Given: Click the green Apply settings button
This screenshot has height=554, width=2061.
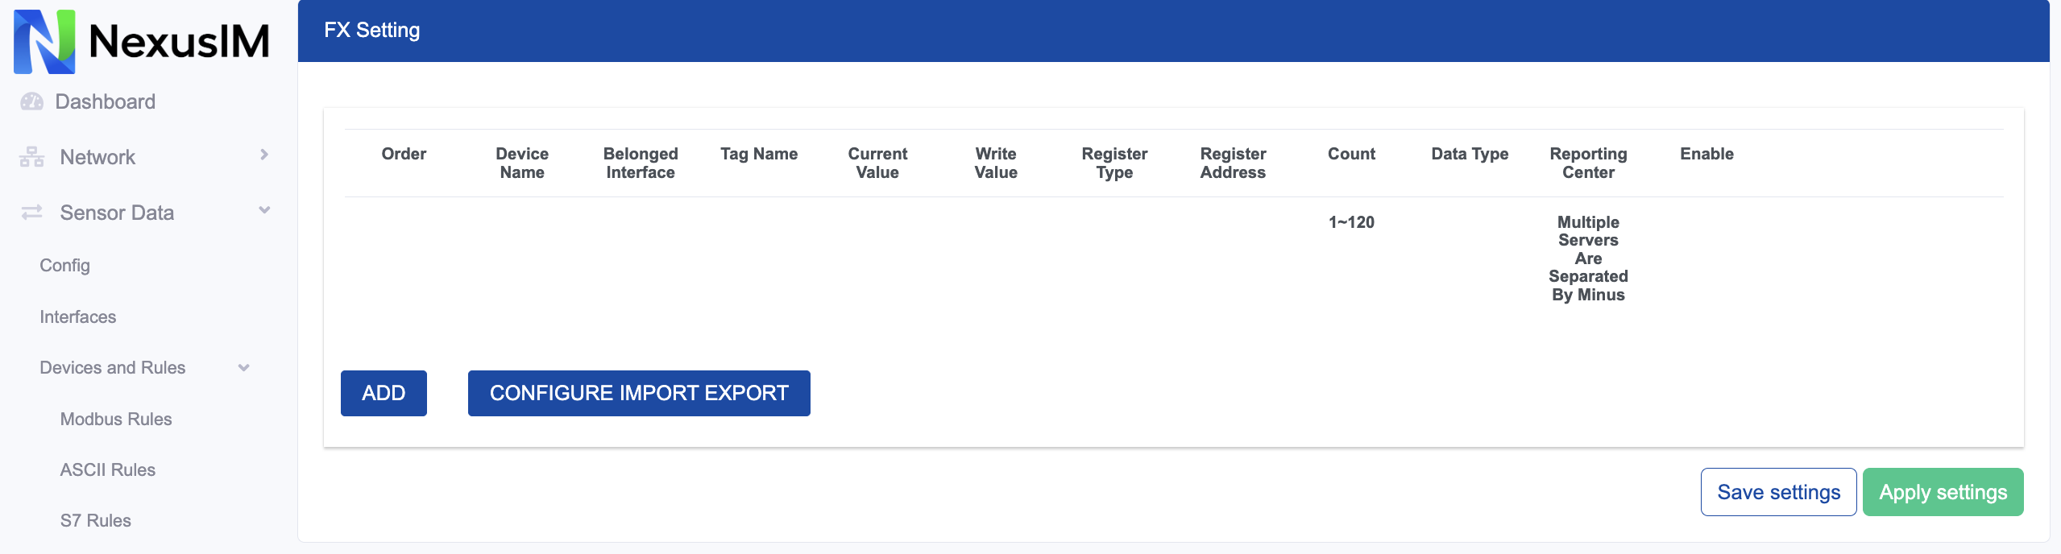Looking at the screenshot, I should tap(1943, 492).
